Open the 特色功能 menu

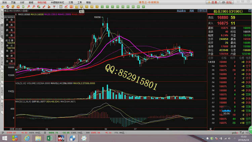(x=42, y=2)
